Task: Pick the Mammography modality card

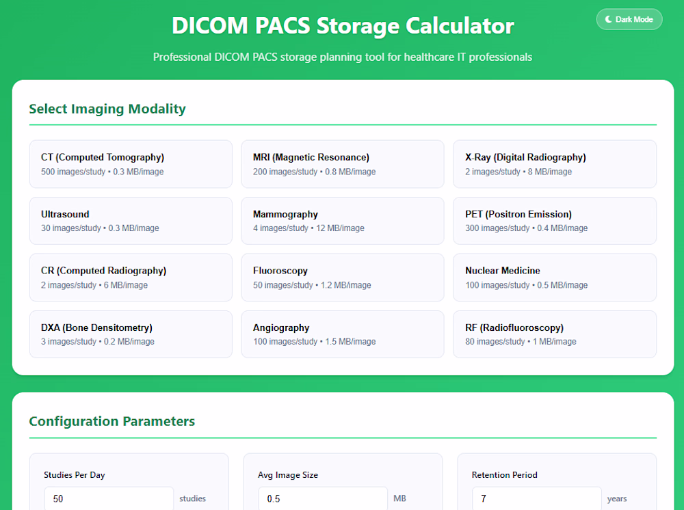Action: click(x=342, y=221)
